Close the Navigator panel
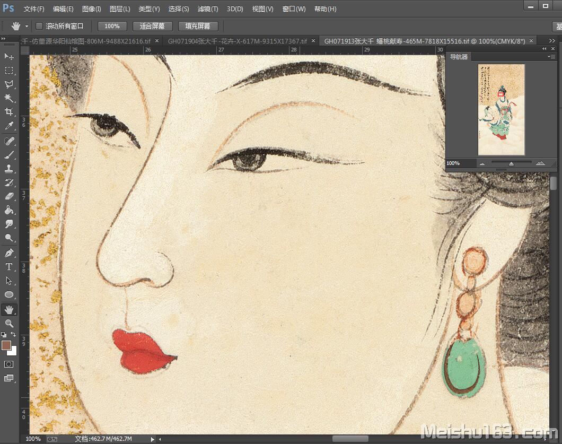The image size is (562, 444). click(552, 49)
